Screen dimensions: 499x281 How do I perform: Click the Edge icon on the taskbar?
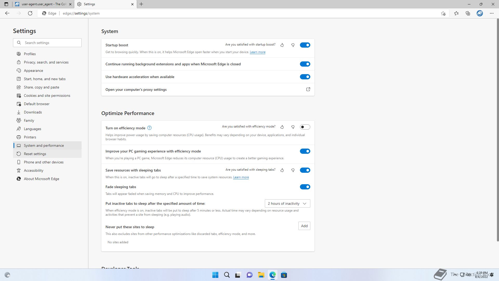click(272, 275)
